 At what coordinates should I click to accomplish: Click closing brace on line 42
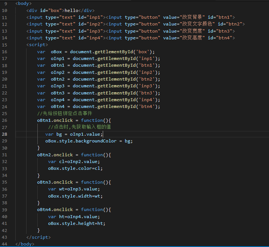click(38, 231)
